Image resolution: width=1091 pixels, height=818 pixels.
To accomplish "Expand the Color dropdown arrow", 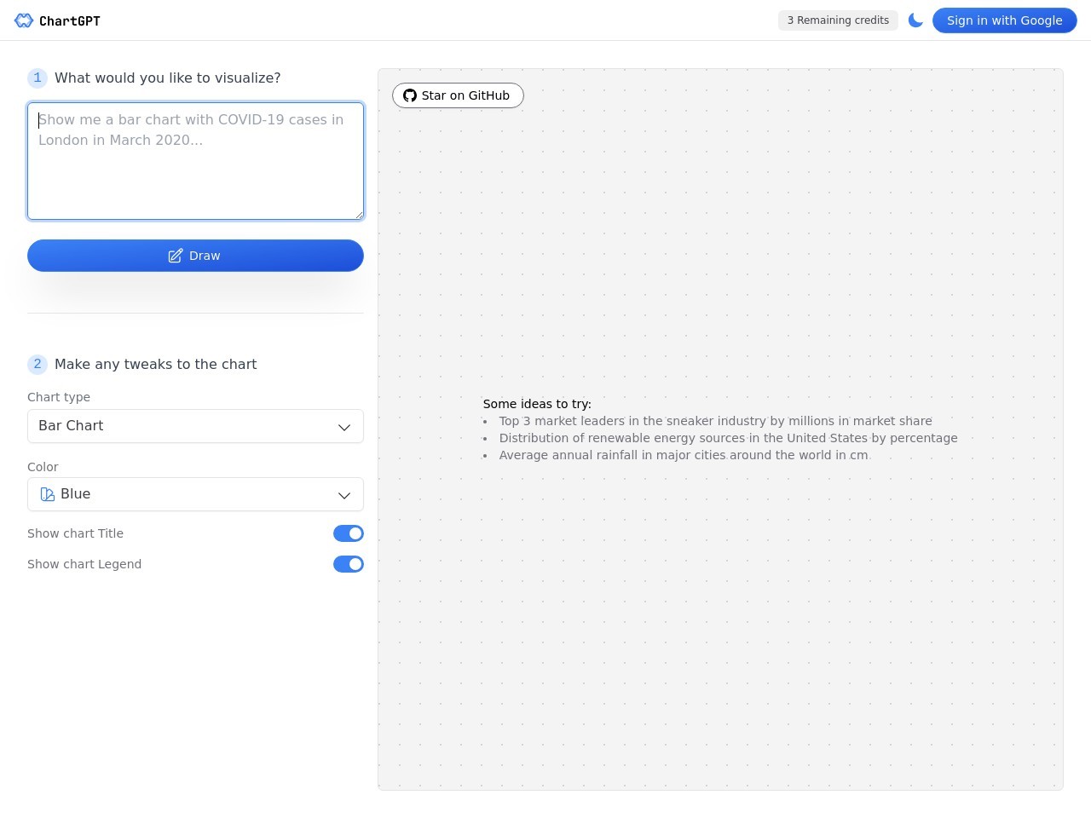I will click(x=344, y=495).
